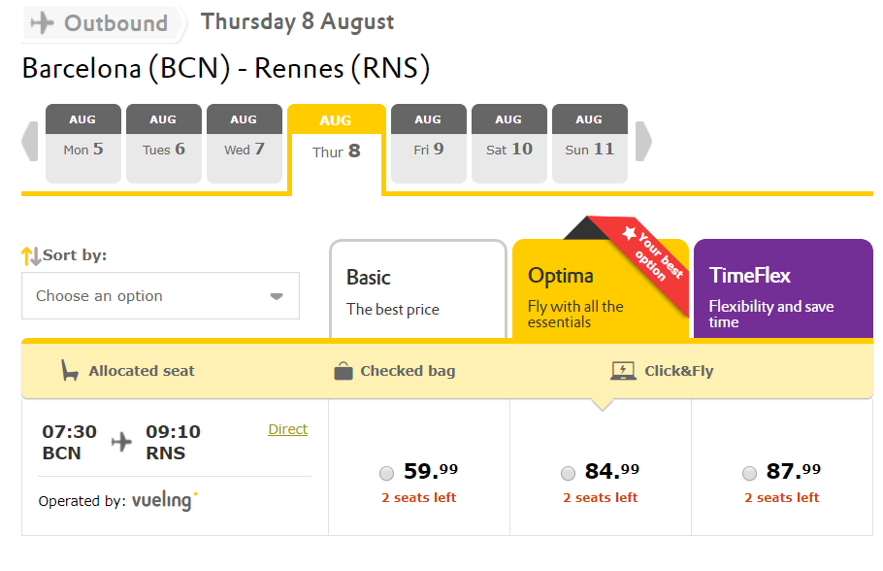Select the Sun 11 Aug date tab
This screenshot has width=883, height=571.
click(x=589, y=143)
